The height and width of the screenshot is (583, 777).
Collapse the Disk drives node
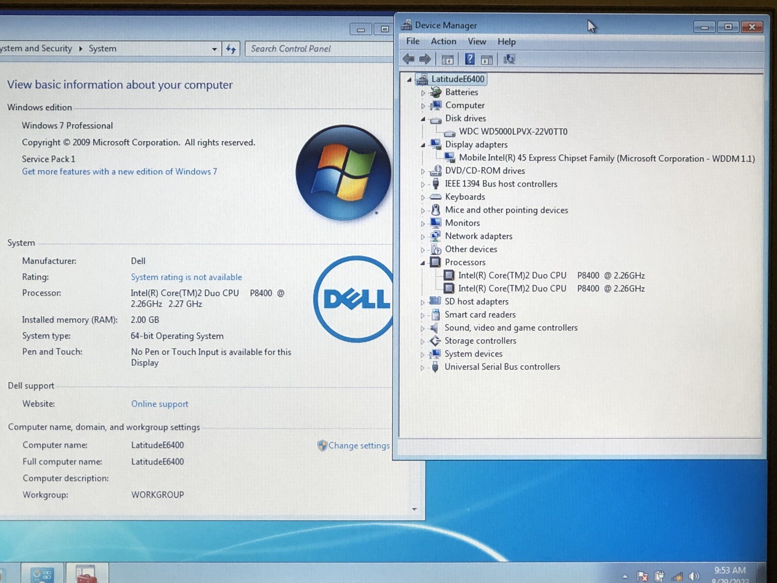pyautogui.click(x=423, y=119)
